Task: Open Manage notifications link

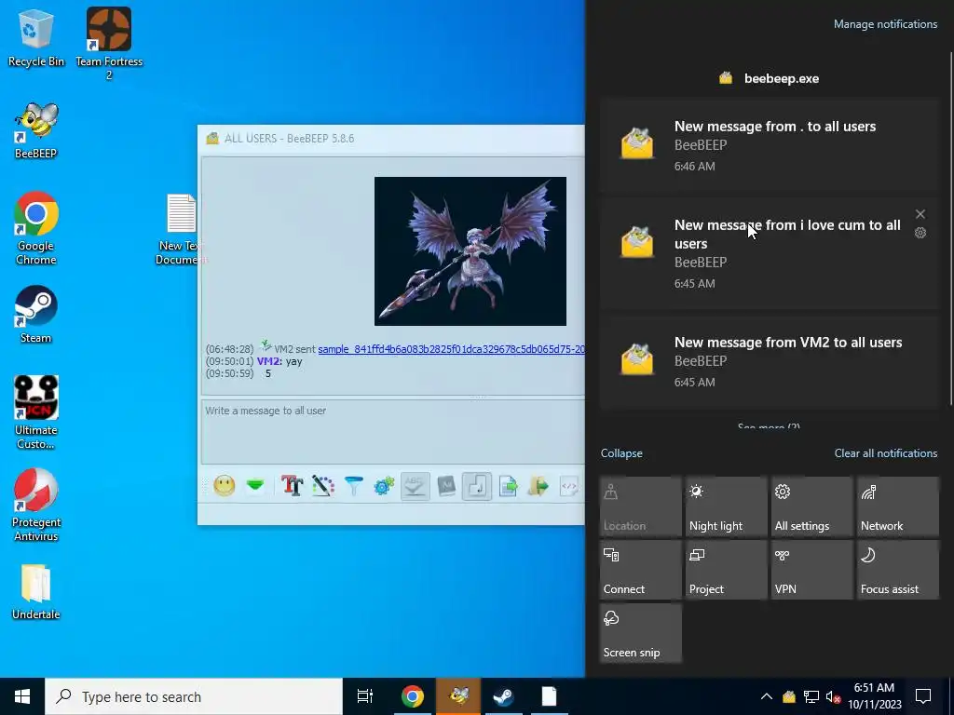Action: pos(885,24)
